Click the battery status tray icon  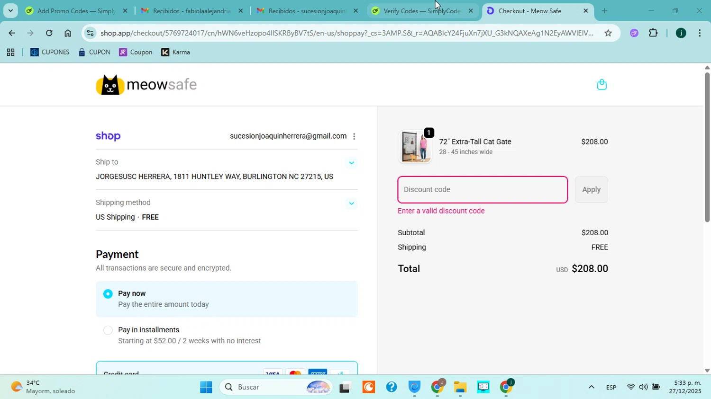coord(656,387)
